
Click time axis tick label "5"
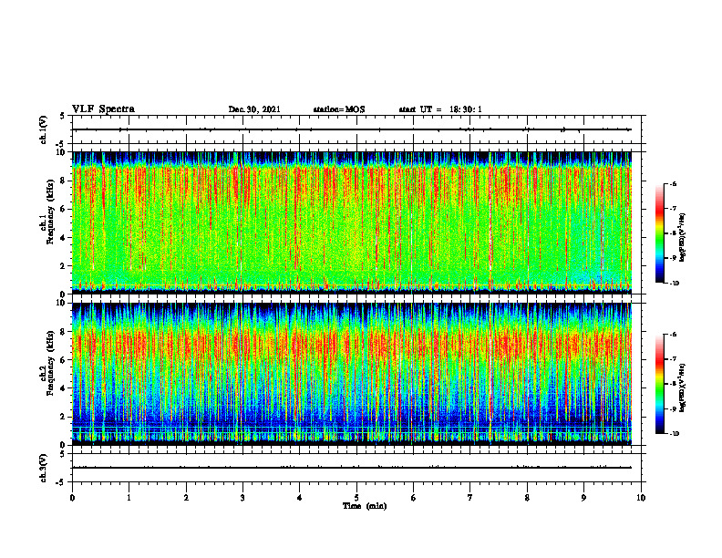[356, 498]
